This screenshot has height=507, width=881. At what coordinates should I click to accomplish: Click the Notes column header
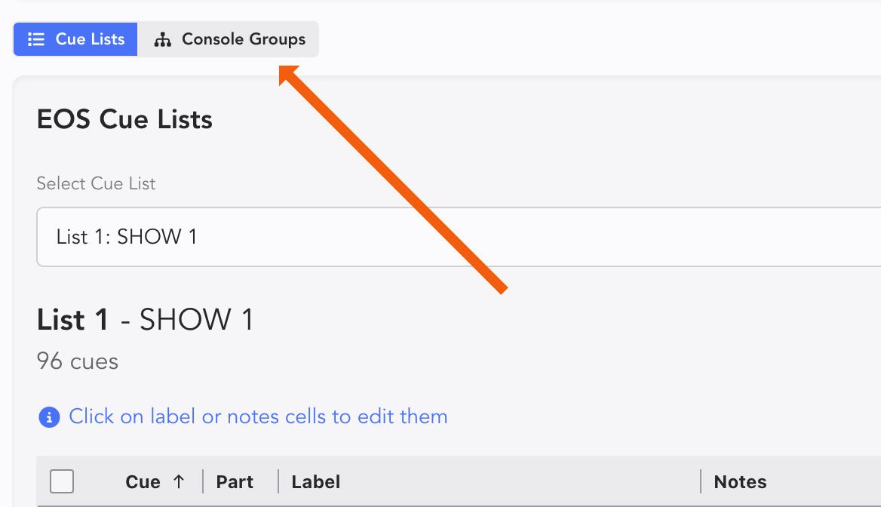740,482
